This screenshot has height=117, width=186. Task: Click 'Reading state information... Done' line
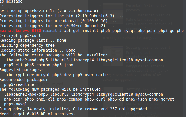[x=37, y=50]
